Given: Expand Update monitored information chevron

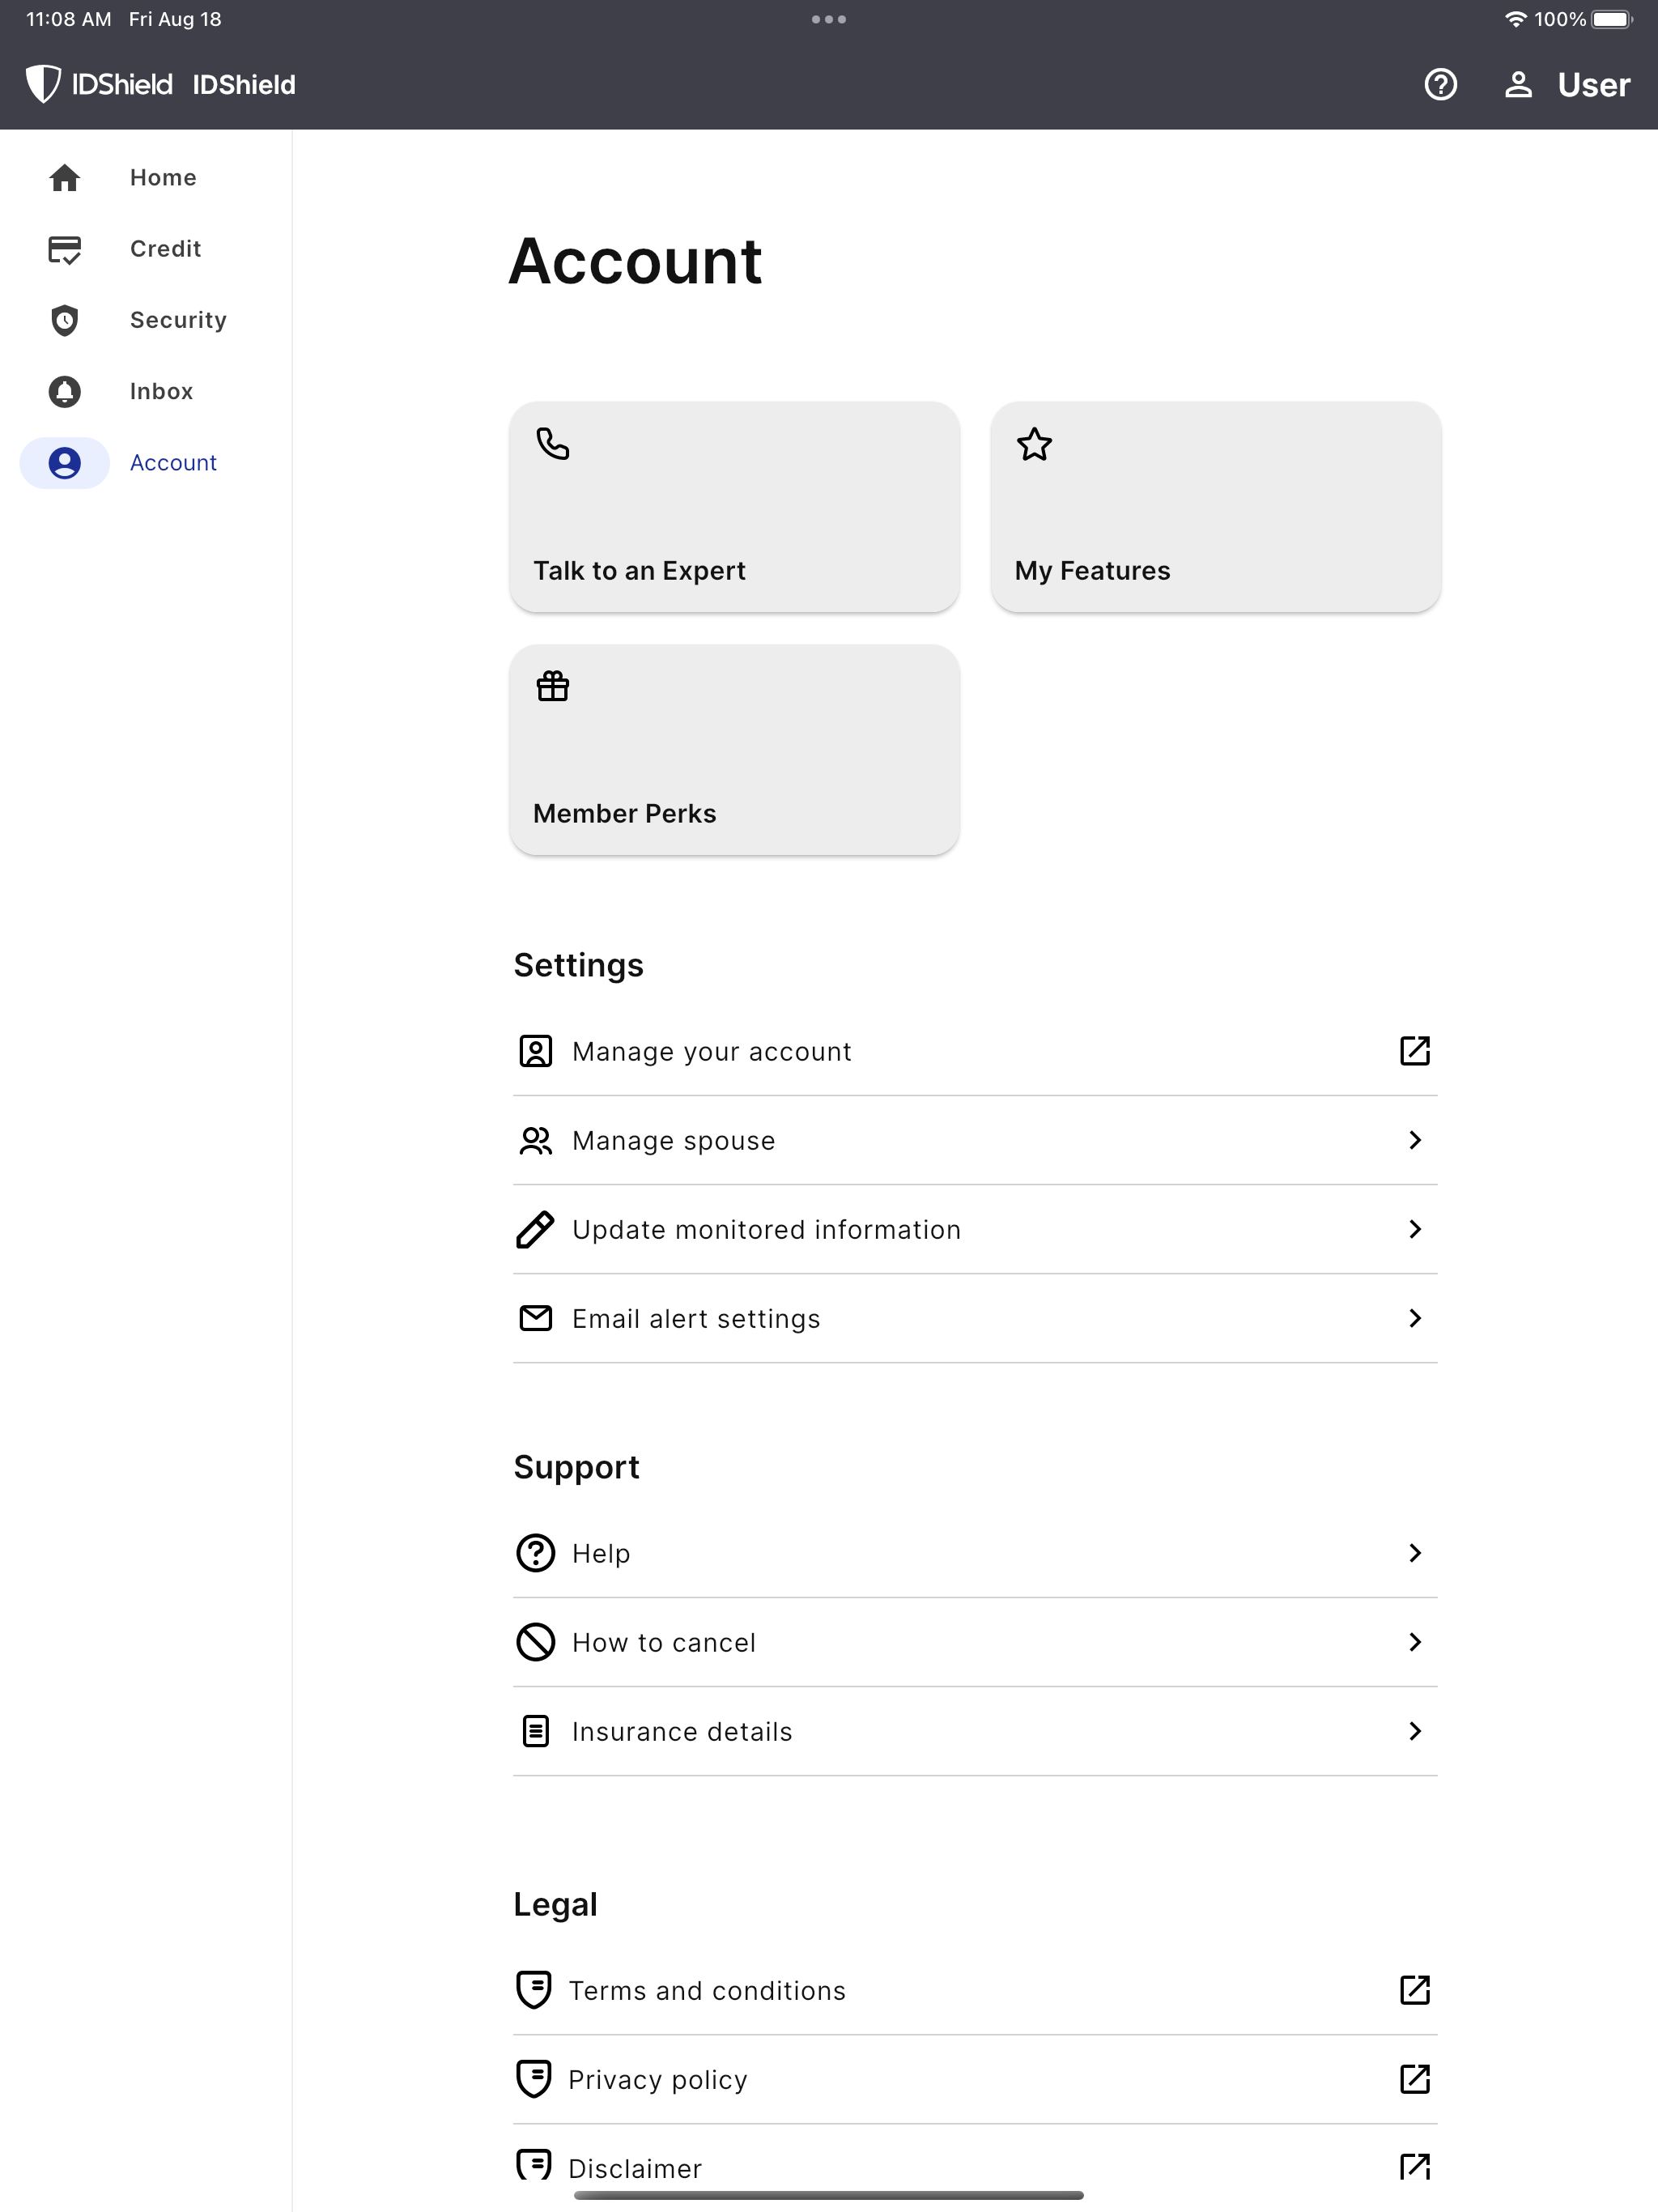Looking at the screenshot, I should pos(1414,1229).
